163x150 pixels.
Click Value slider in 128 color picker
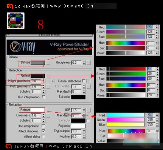point(125,53)
